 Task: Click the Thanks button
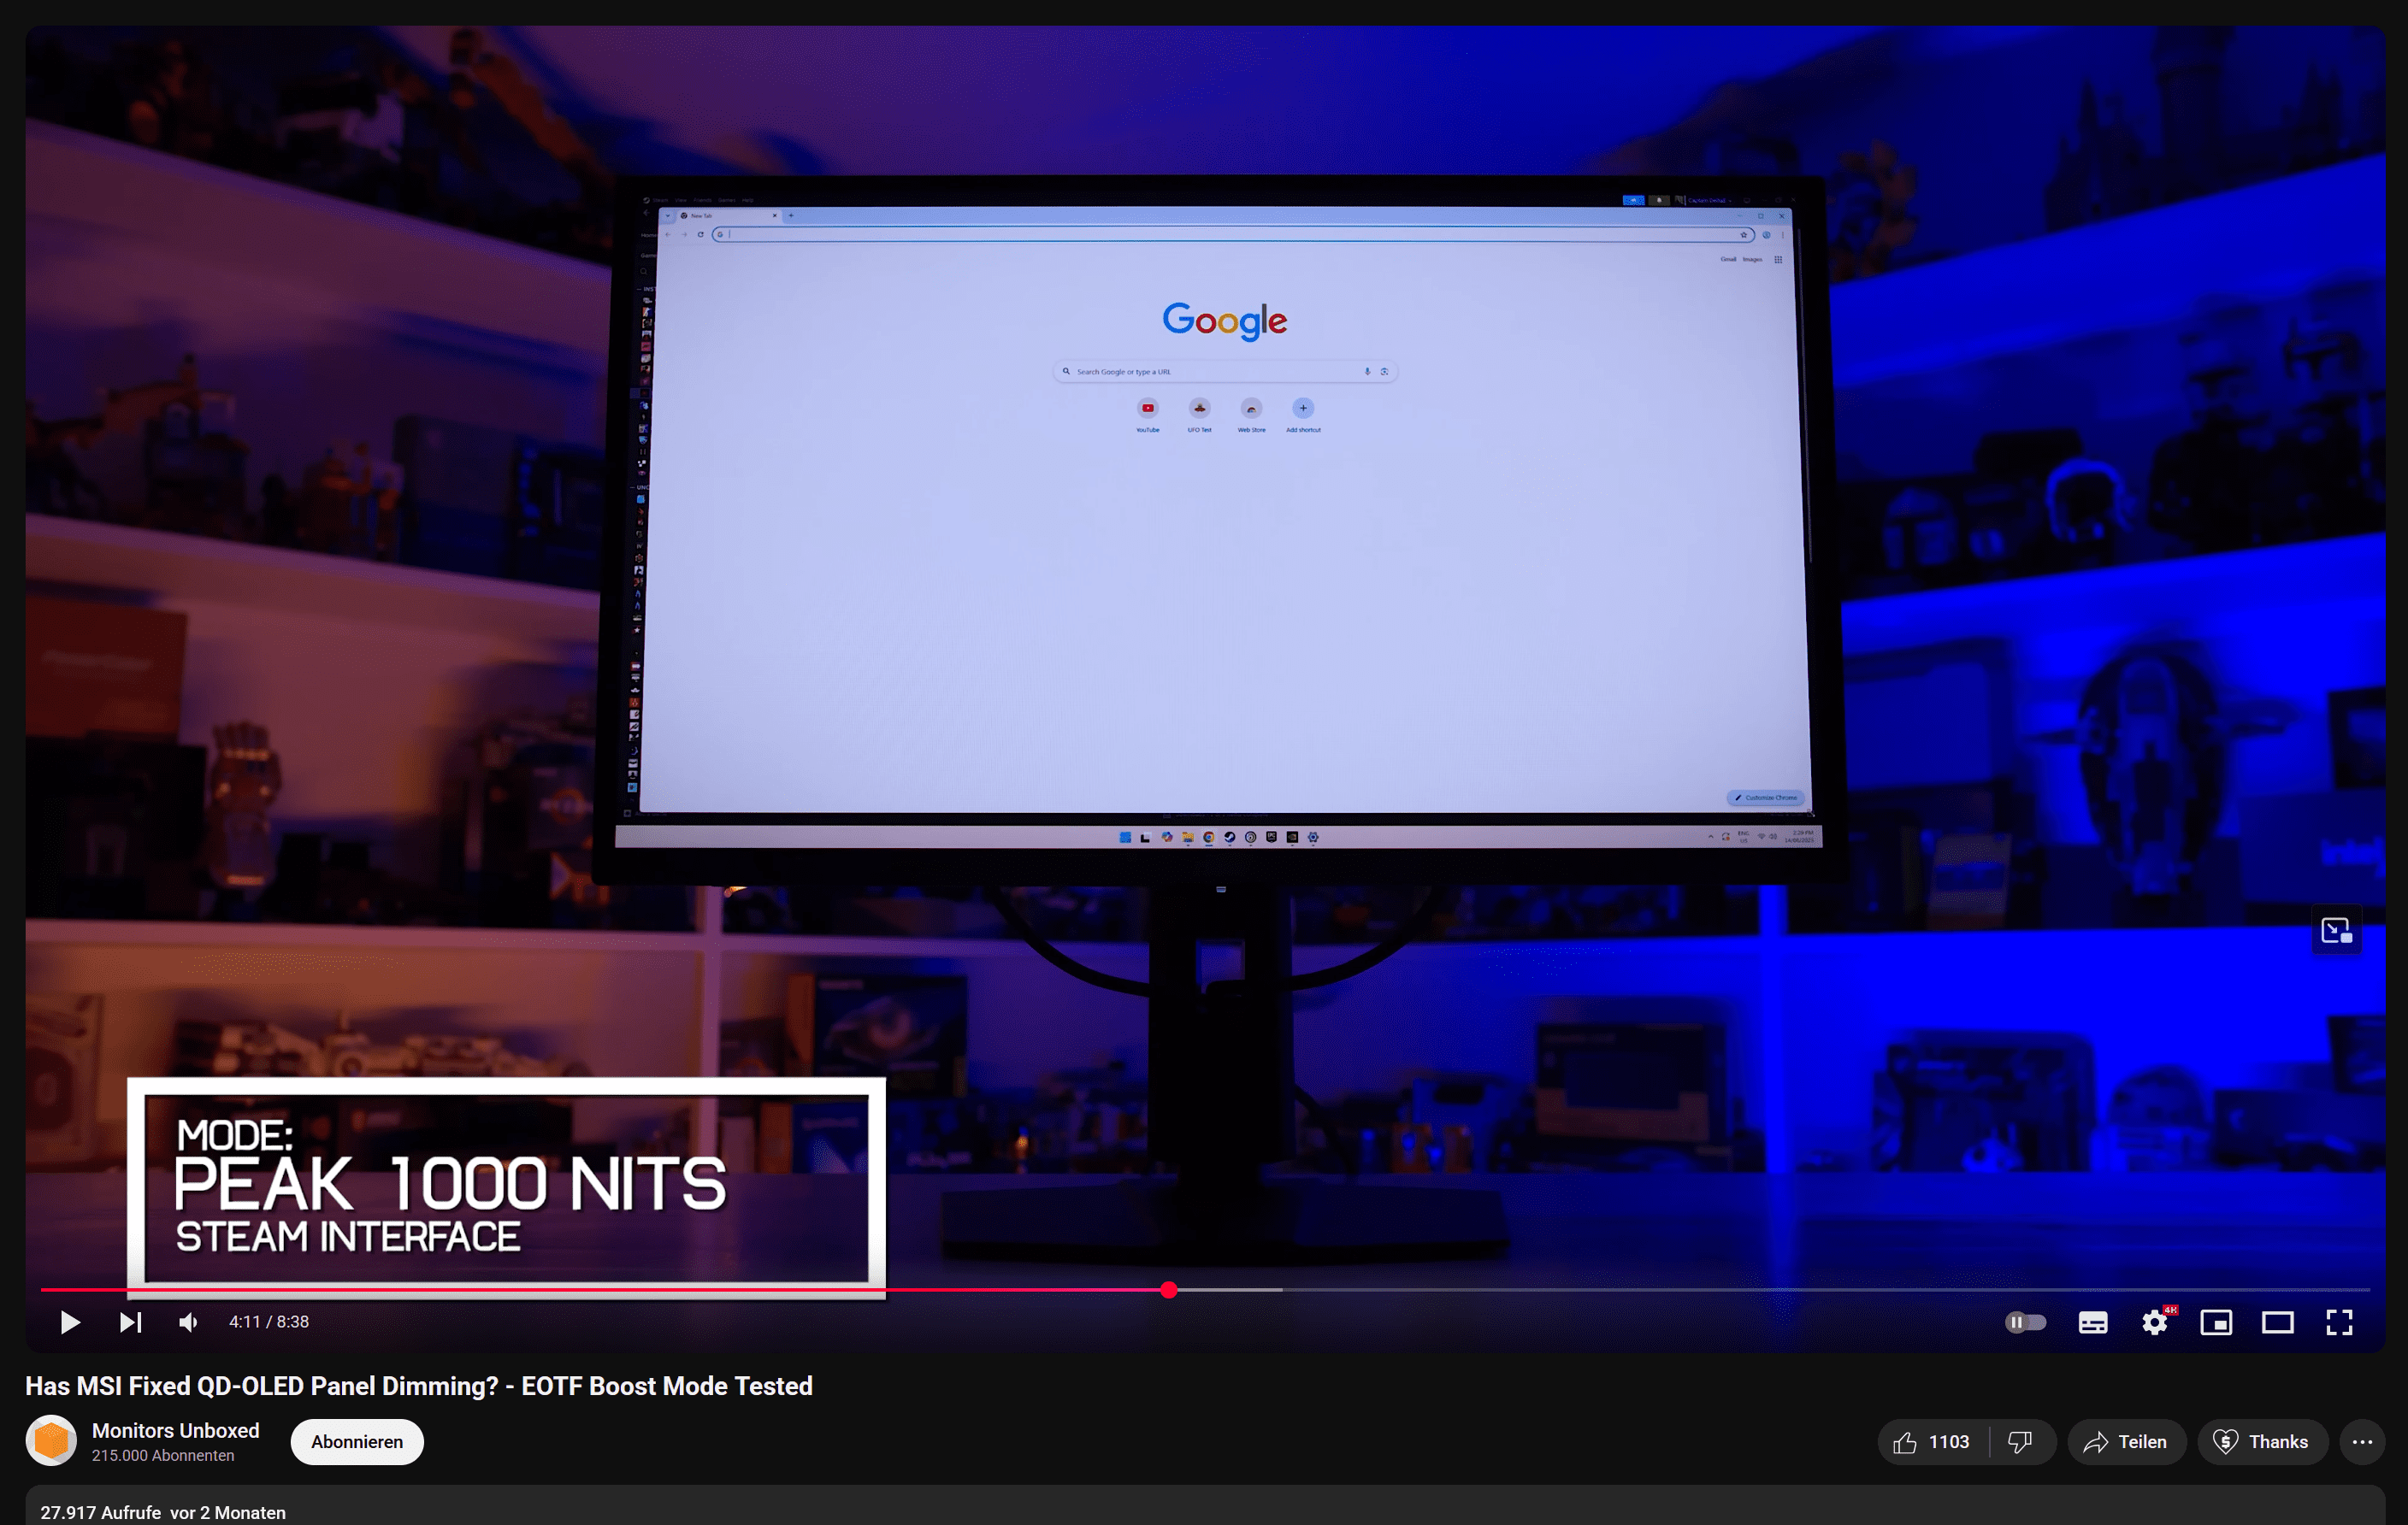(2262, 1442)
